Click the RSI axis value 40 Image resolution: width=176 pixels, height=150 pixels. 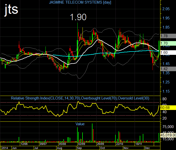tap(165, 112)
